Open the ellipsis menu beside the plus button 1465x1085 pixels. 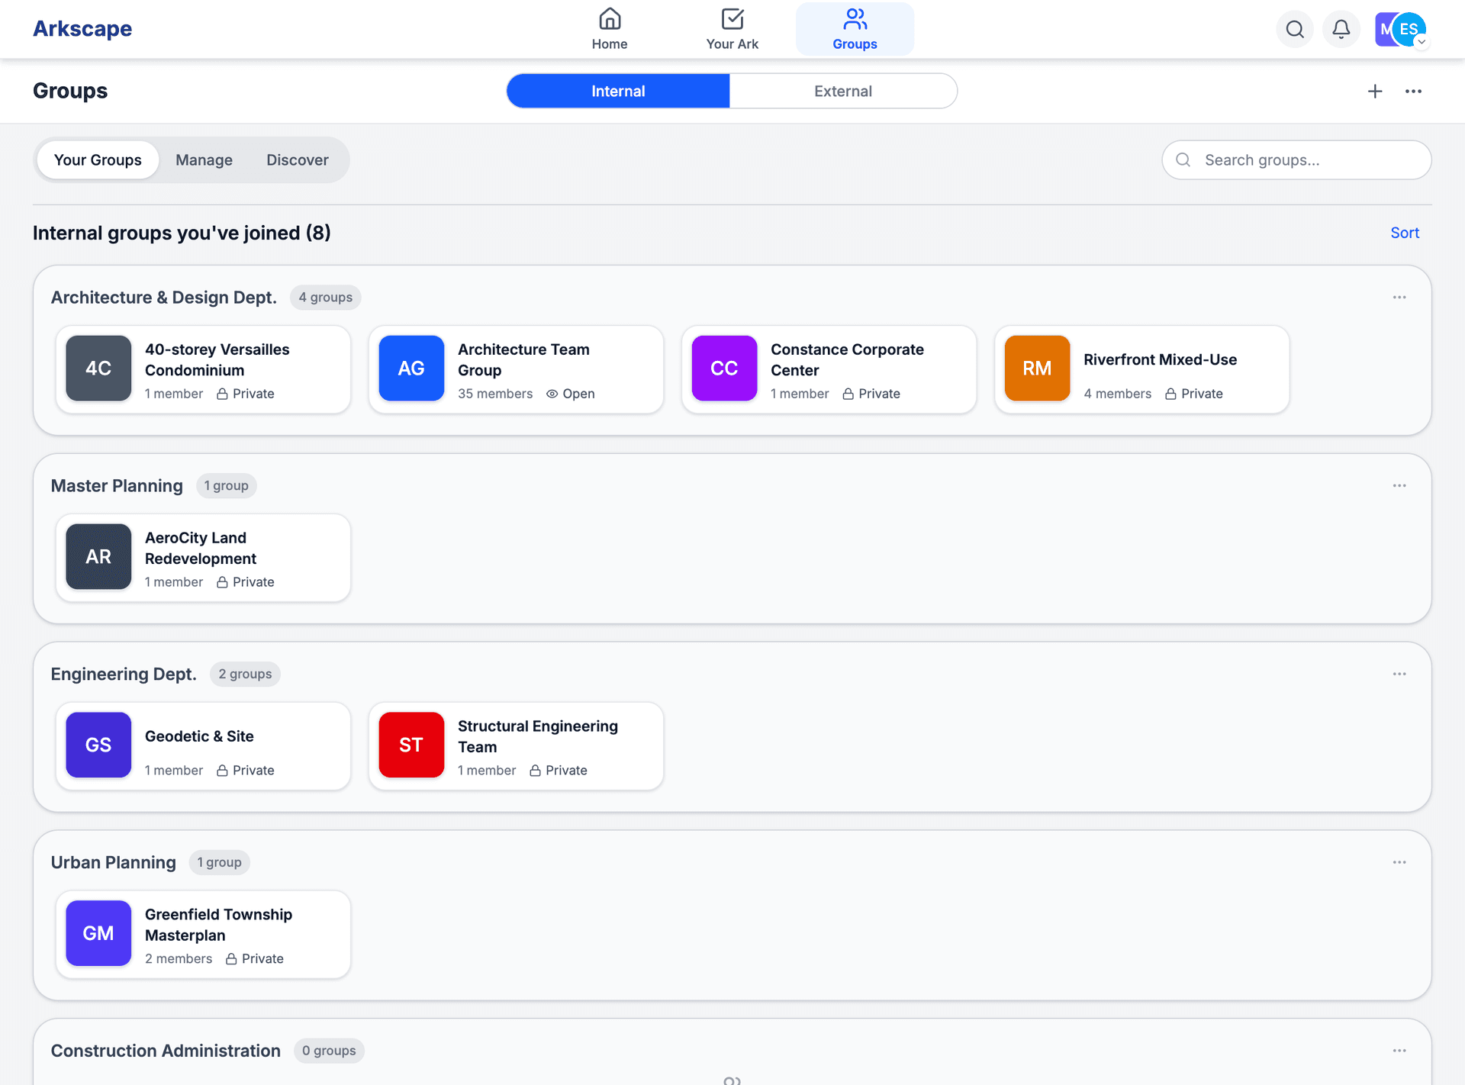point(1413,91)
